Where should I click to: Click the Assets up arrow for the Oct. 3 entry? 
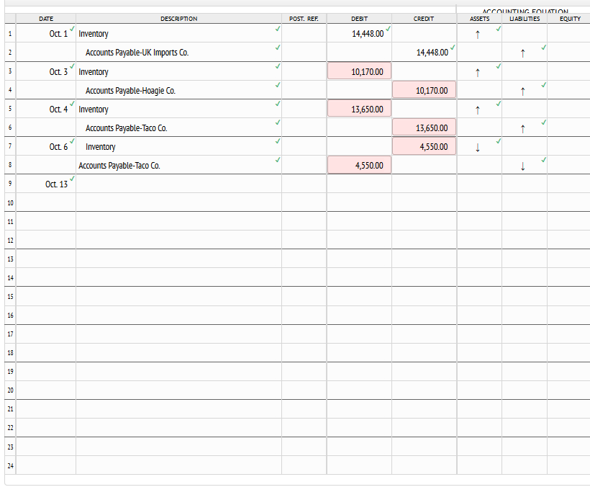tap(477, 71)
